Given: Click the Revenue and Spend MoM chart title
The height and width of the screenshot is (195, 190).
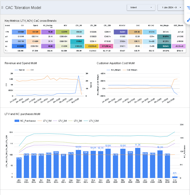Looking at the screenshot, I should tap(21, 63).
